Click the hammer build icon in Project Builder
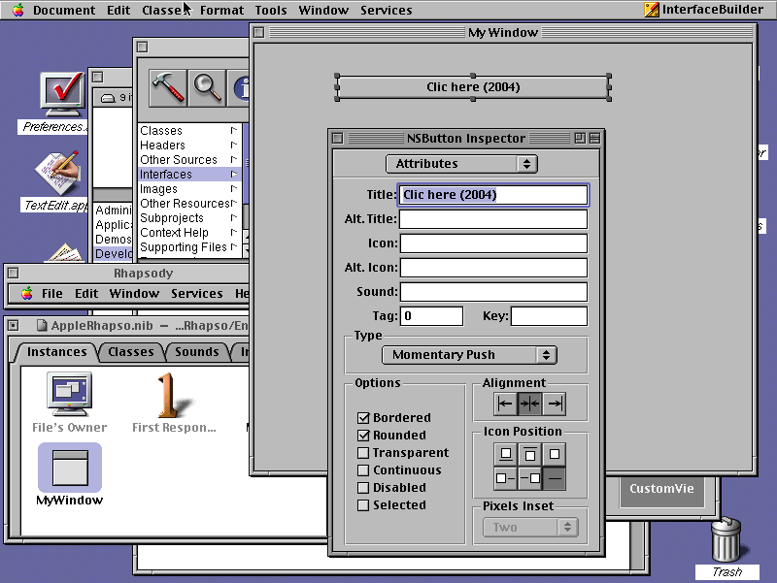The width and height of the screenshot is (777, 583). (168, 88)
